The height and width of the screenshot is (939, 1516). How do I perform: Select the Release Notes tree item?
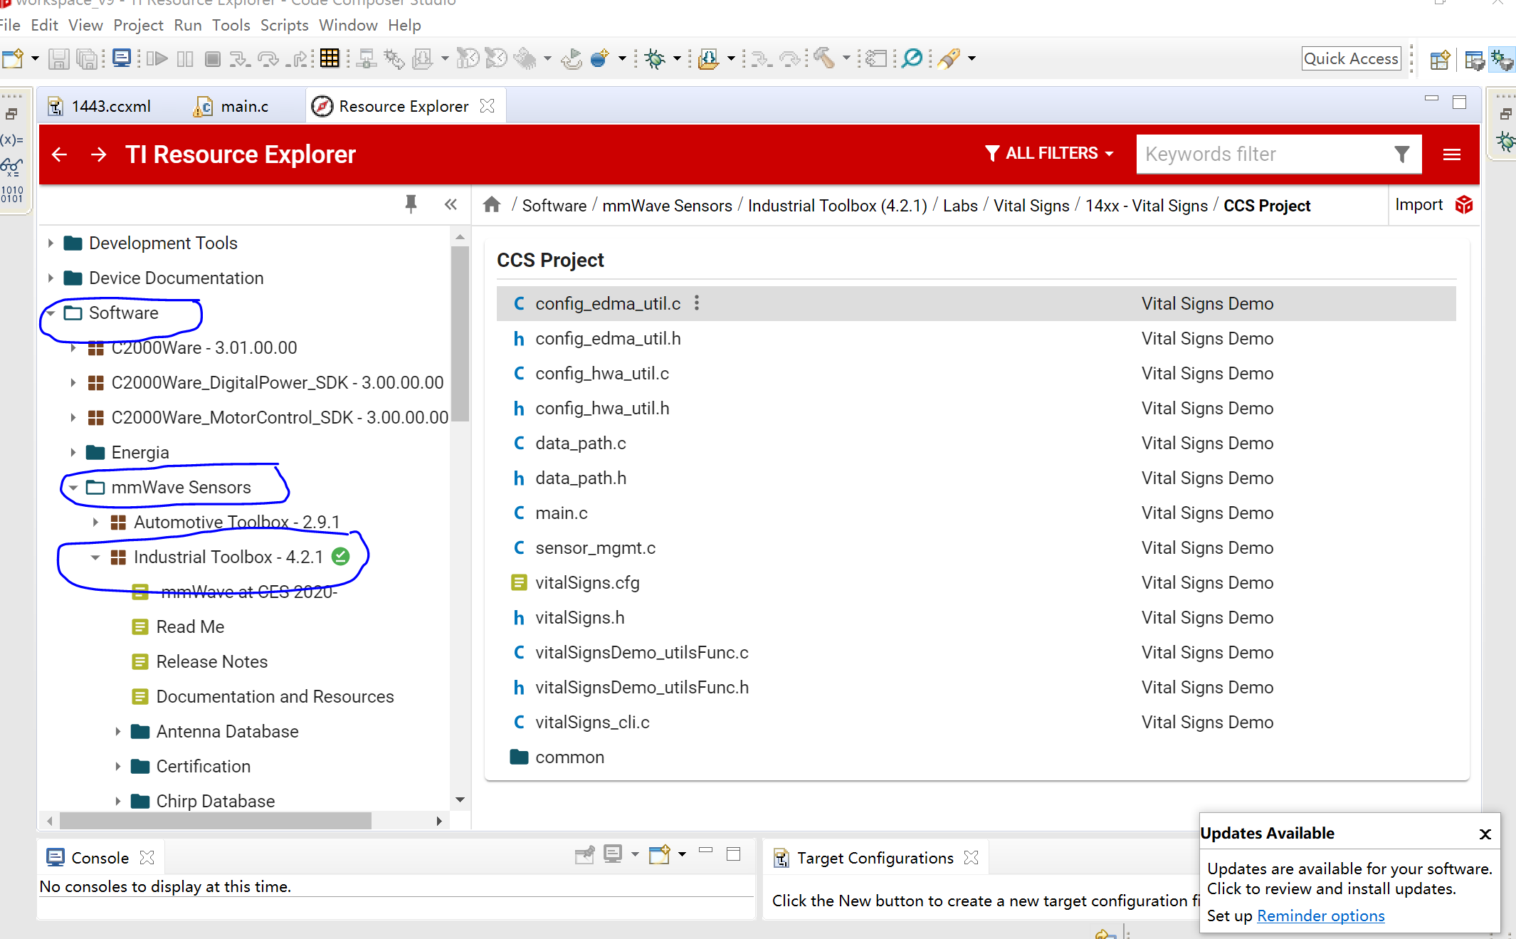211,661
